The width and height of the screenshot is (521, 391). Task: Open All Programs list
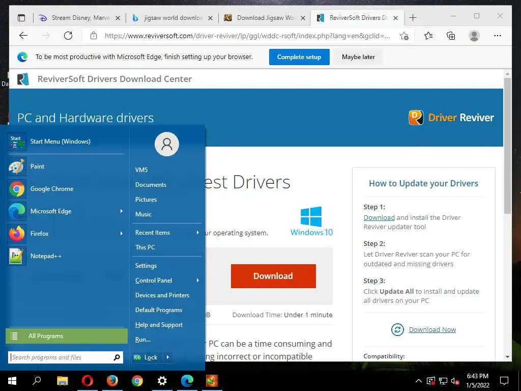67,336
